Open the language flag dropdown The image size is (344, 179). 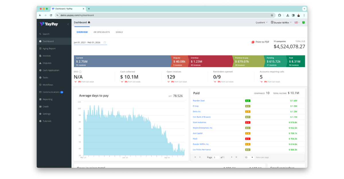pyautogui.click(x=297, y=22)
